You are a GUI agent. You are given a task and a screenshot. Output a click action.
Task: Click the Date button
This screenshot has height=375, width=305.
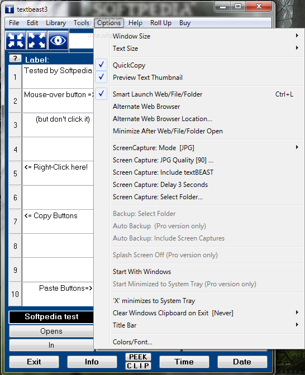coord(242,362)
